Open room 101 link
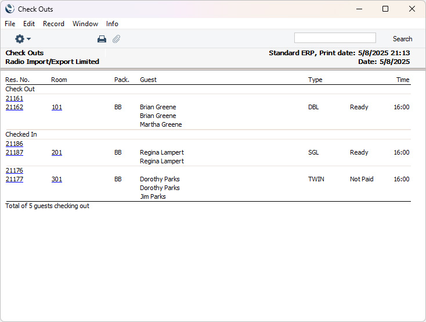This screenshot has height=322, width=426. (x=57, y=107)
